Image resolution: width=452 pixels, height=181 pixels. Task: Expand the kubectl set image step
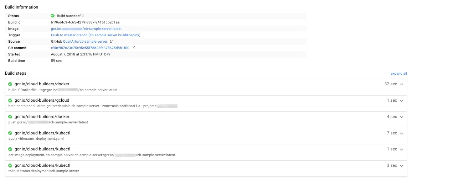(401, 149)
